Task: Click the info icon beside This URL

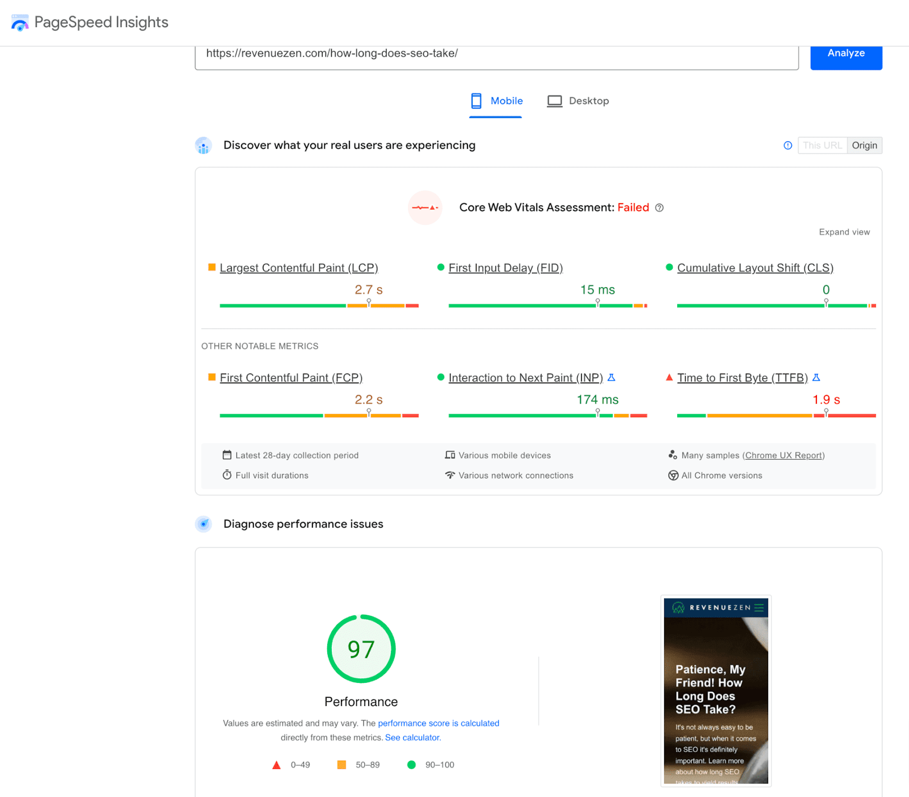Action: coord(788,145)
